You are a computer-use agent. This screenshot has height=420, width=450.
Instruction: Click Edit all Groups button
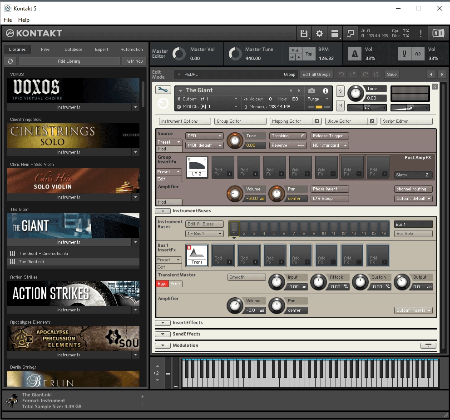click(x=316, y=75)
